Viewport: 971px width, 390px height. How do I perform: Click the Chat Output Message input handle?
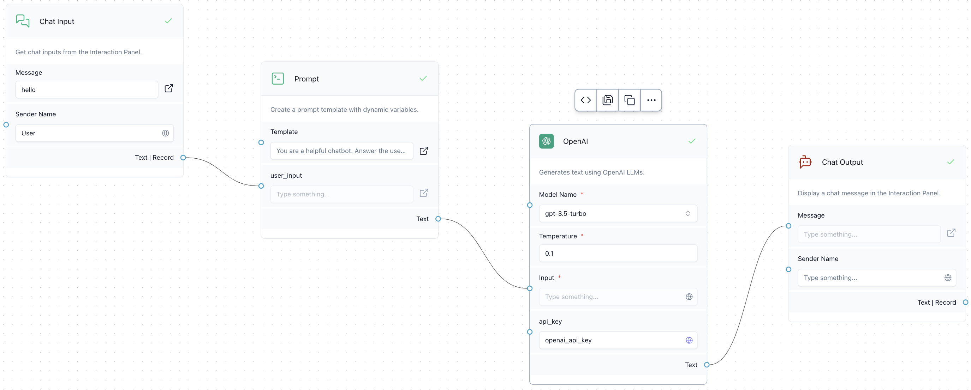point(788,226)
